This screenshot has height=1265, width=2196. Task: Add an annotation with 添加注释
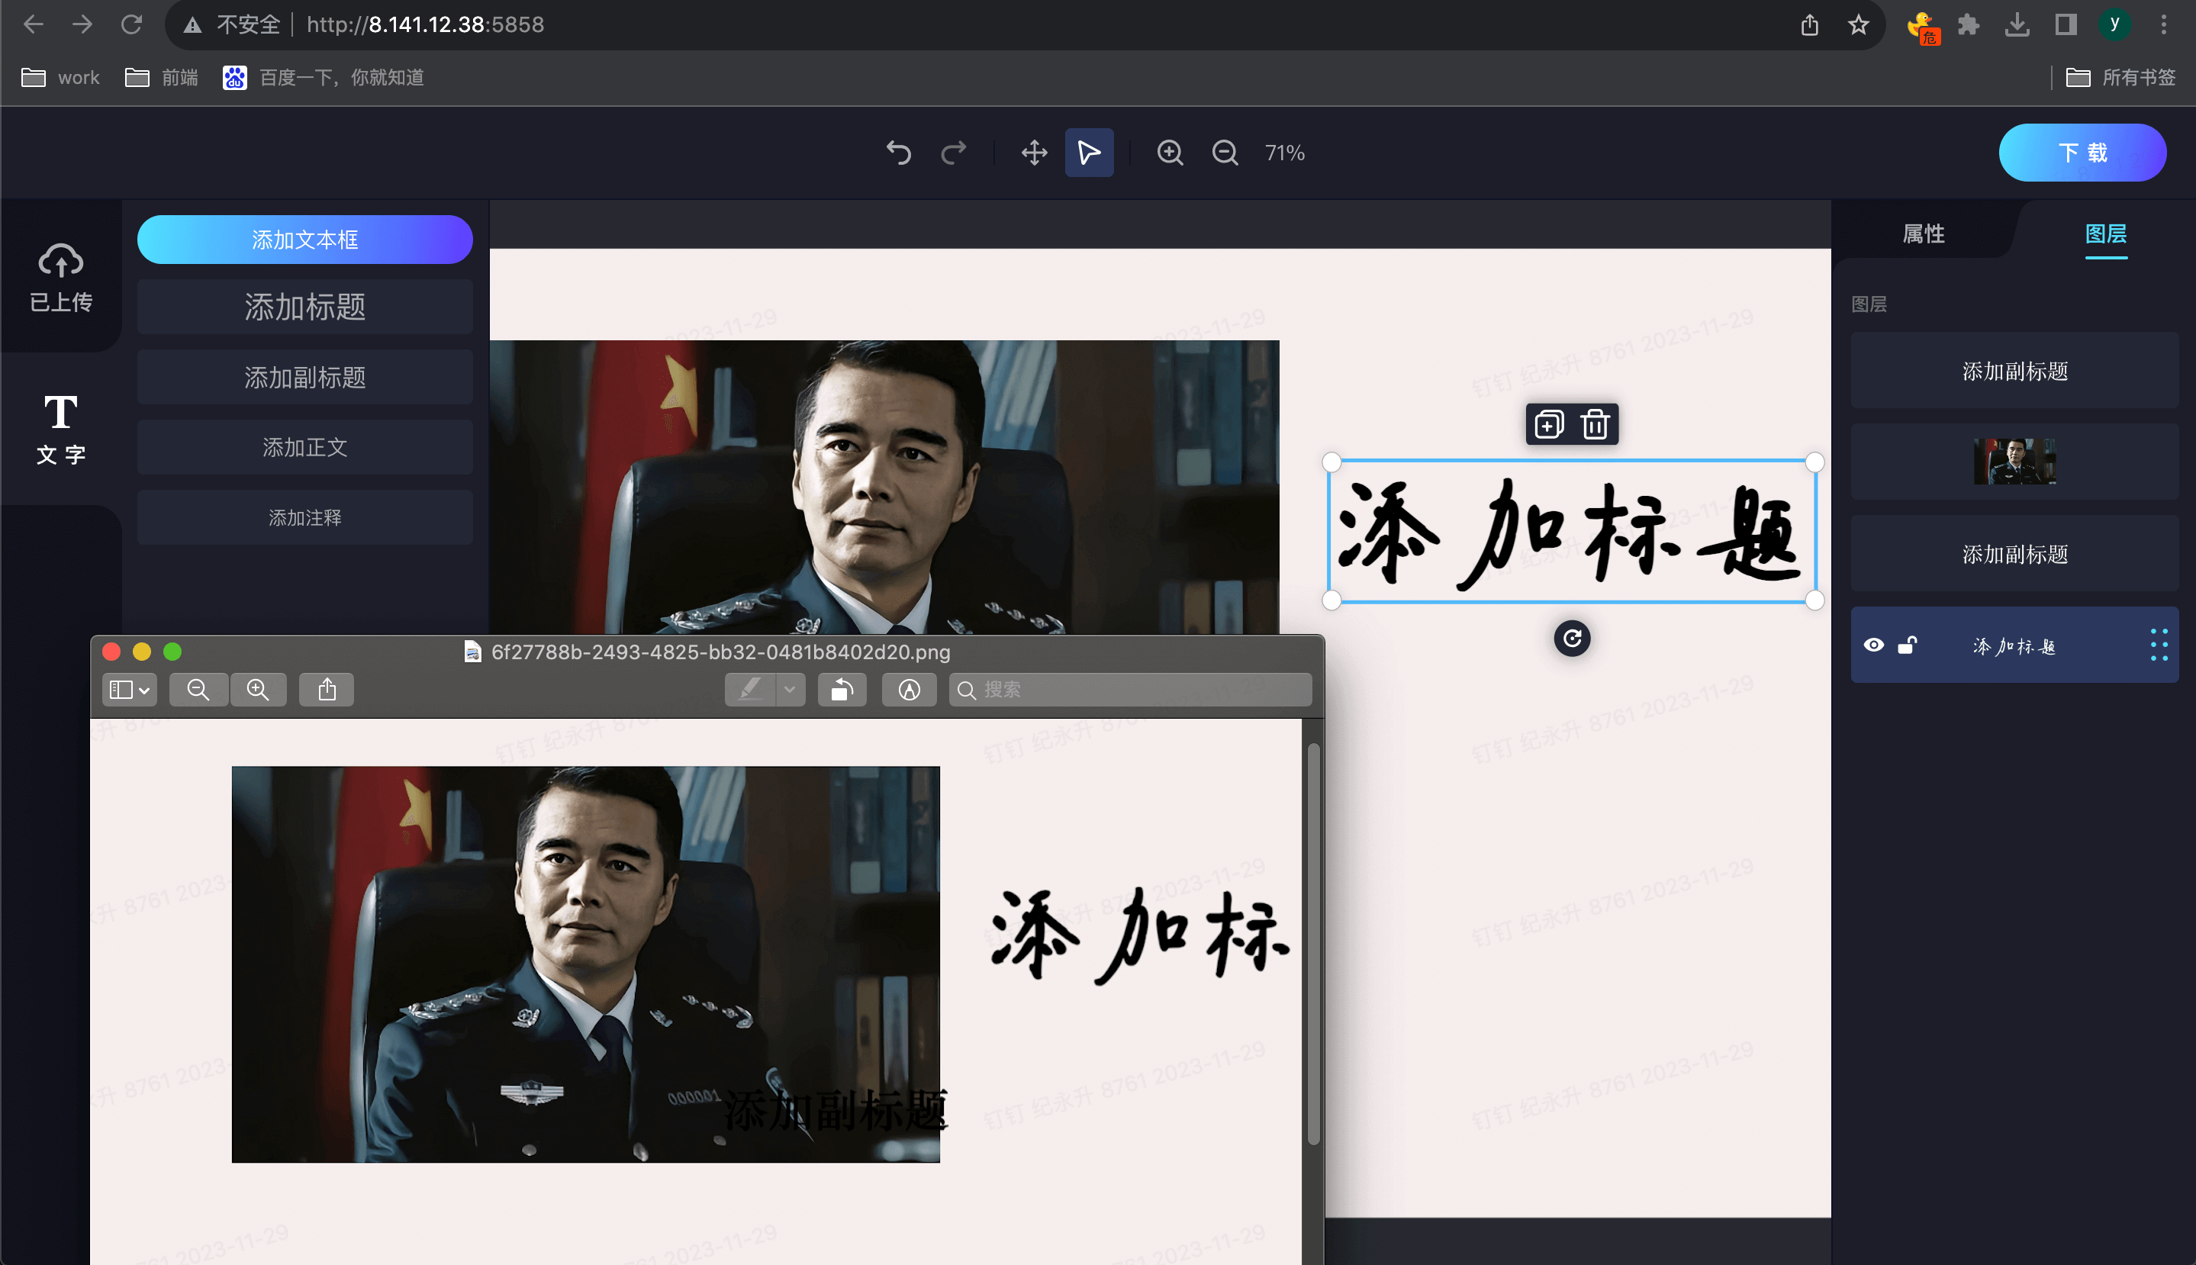[x=305, y=518]
